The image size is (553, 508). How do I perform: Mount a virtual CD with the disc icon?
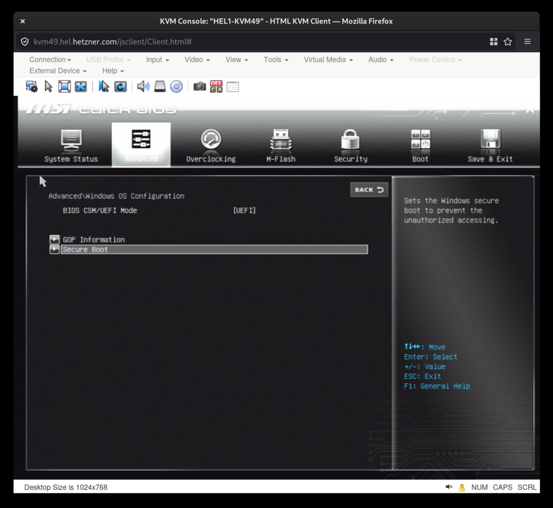(x=176, y=87)
